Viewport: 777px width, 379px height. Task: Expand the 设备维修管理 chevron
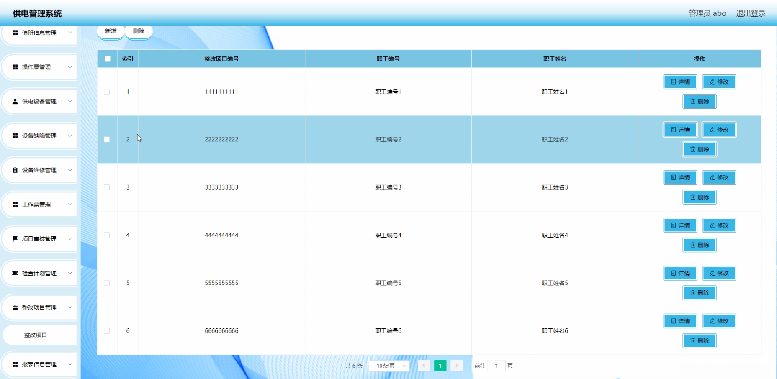(x=70, y=170)
